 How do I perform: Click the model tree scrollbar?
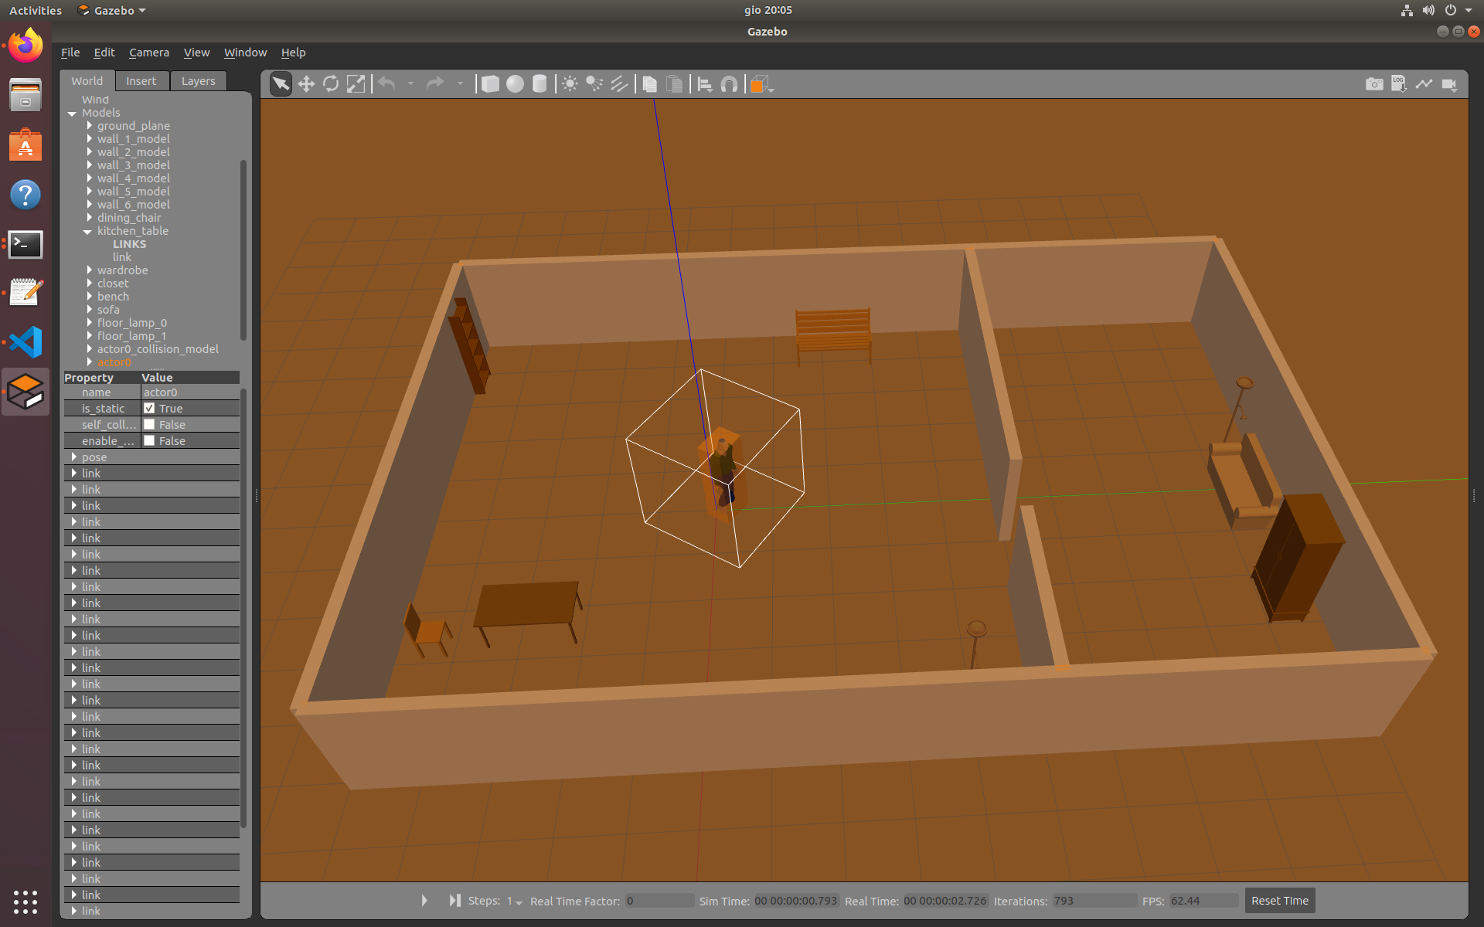coord(243,250)
